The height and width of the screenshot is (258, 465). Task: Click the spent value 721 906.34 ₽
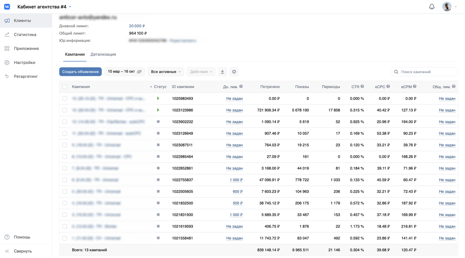pos(269,110)
